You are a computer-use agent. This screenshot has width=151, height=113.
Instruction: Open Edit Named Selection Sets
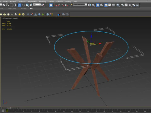tap(71, 5)
